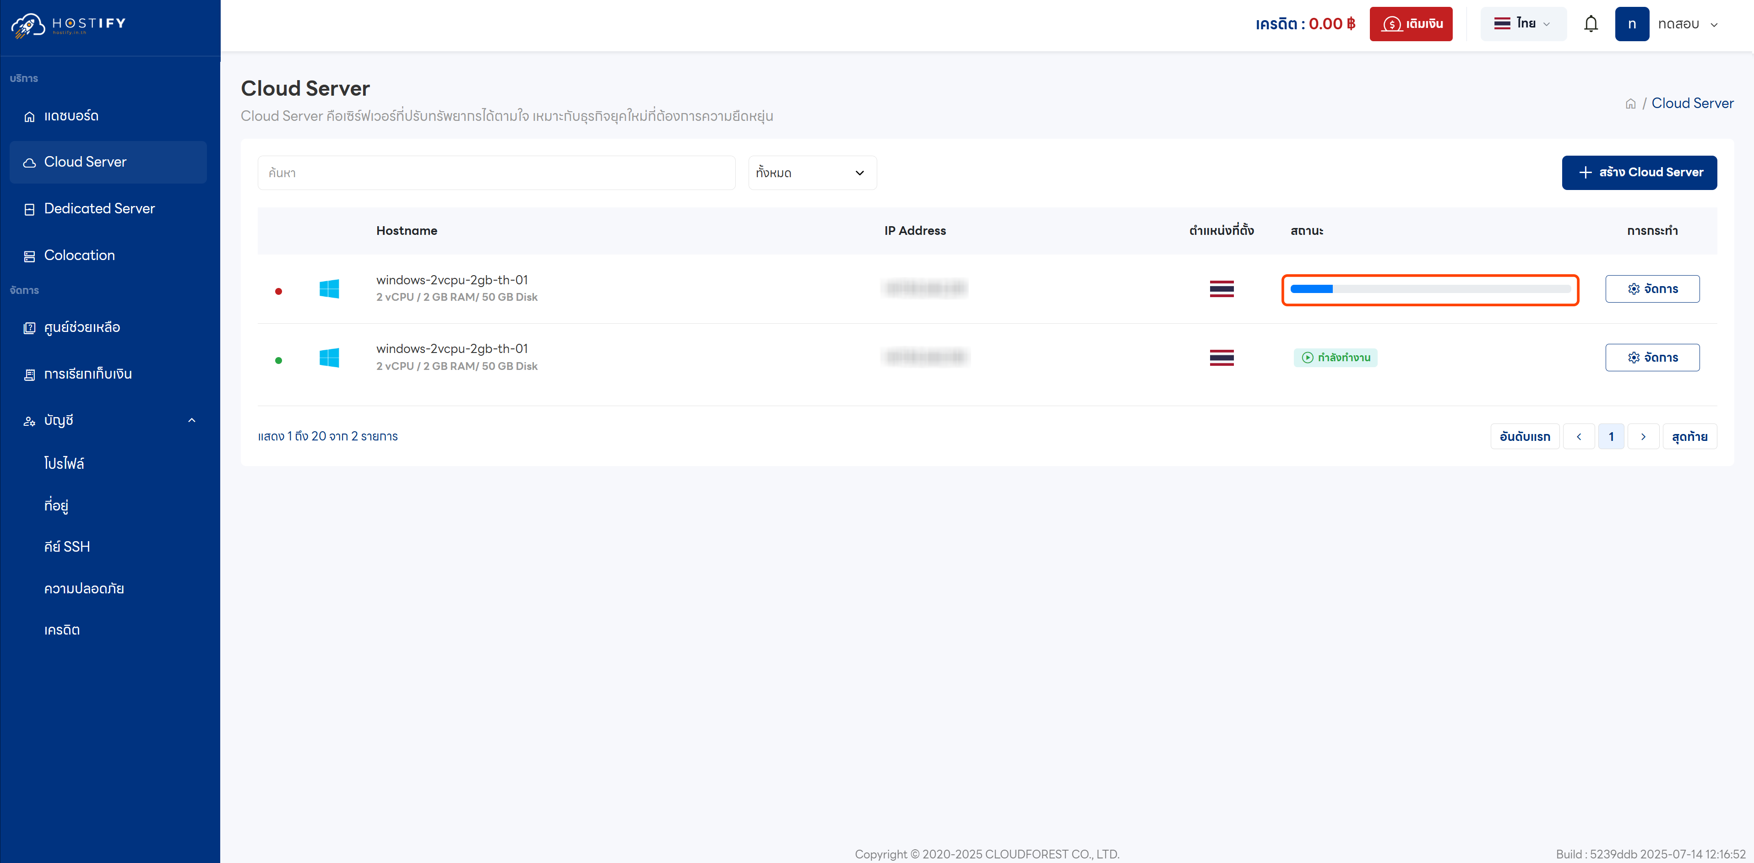Click the Hostify rocket logo
The image size is (1754, 863).
(28, 25)
